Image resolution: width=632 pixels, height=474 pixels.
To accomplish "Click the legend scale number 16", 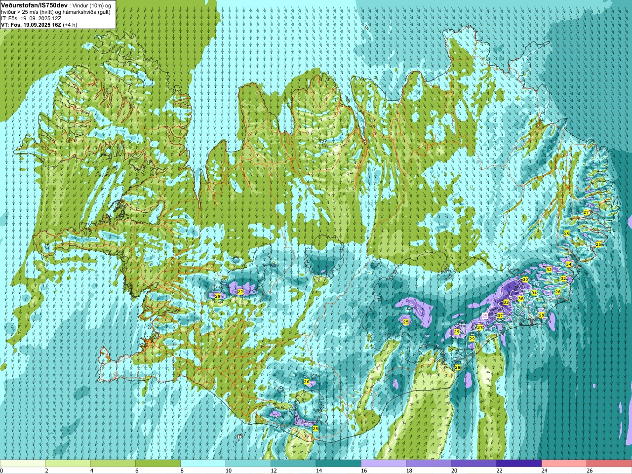I will pos(364,471).
